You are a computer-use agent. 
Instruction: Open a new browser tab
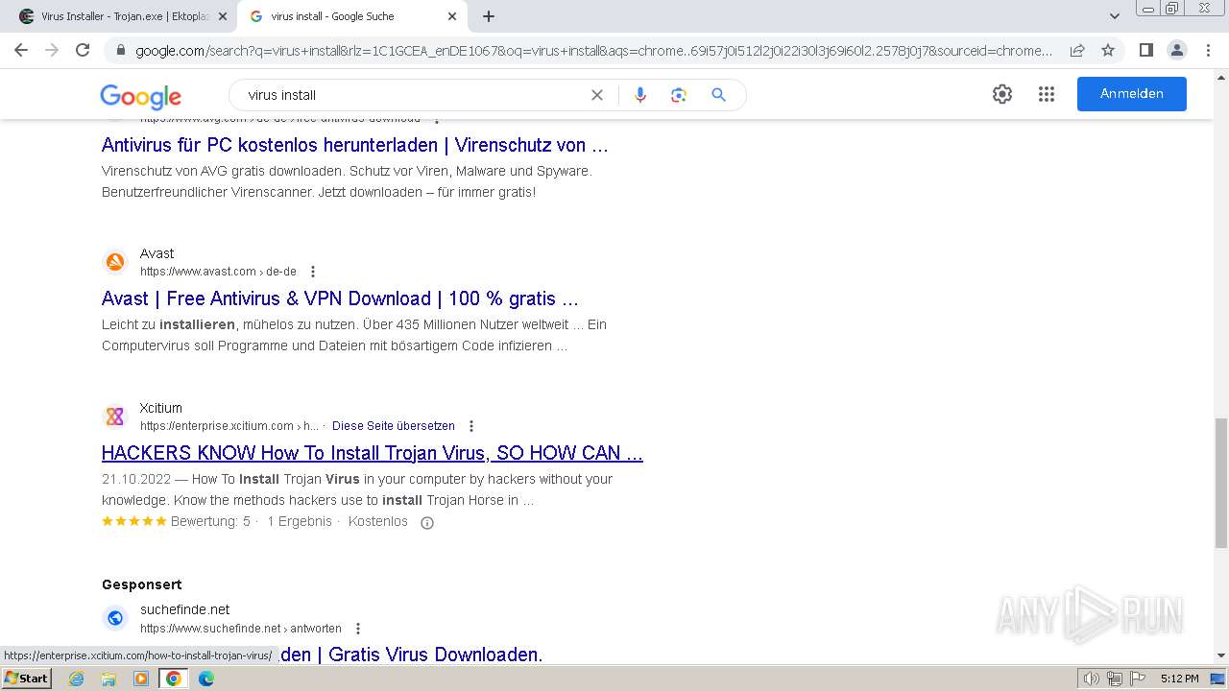(x=489, y=16)
